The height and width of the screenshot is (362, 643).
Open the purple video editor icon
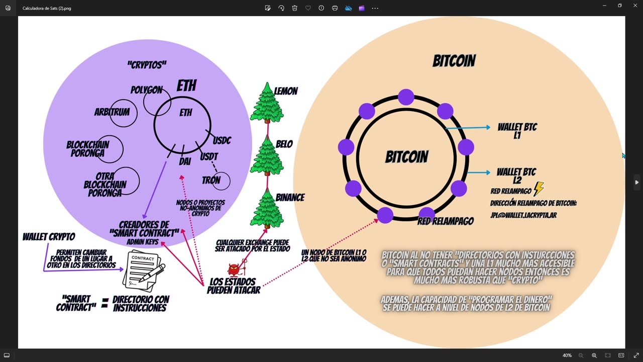pyautogui.click(x=361, y=8)
